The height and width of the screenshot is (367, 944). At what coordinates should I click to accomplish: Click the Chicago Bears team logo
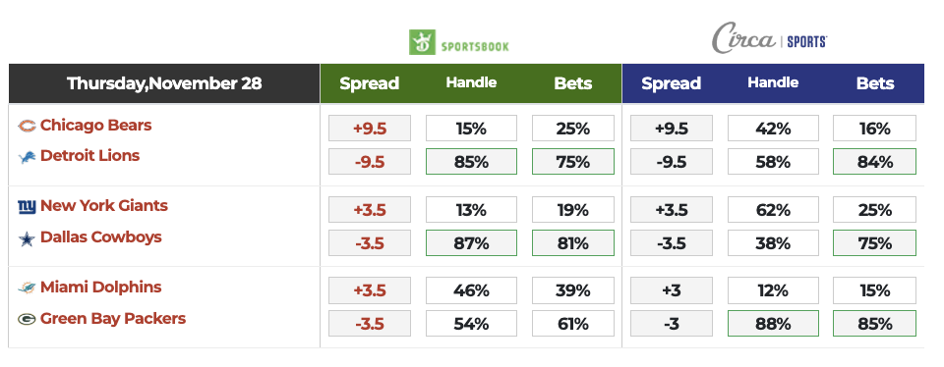tap(27, 127)
